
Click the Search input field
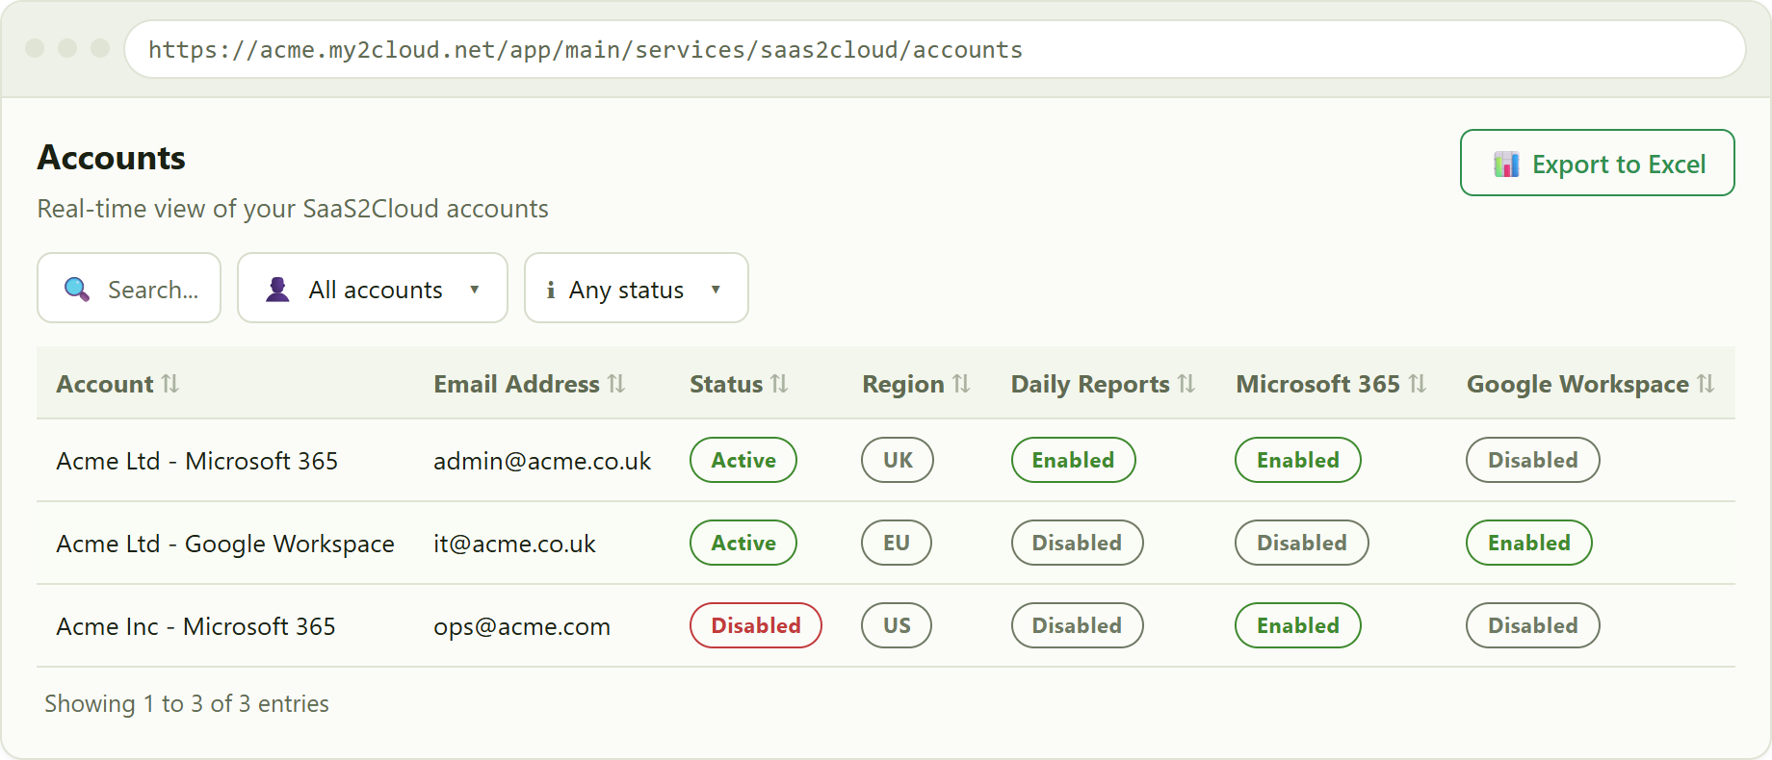click(x=129, y=288)
